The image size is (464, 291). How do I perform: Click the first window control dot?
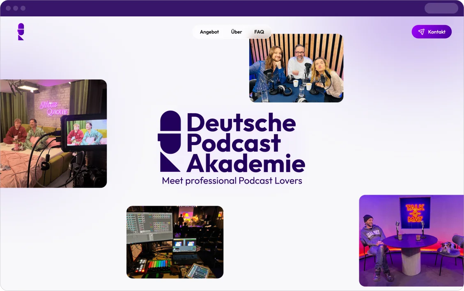[8, 8]
